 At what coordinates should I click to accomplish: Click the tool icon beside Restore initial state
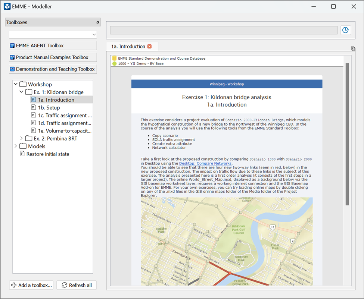(22, 154)
